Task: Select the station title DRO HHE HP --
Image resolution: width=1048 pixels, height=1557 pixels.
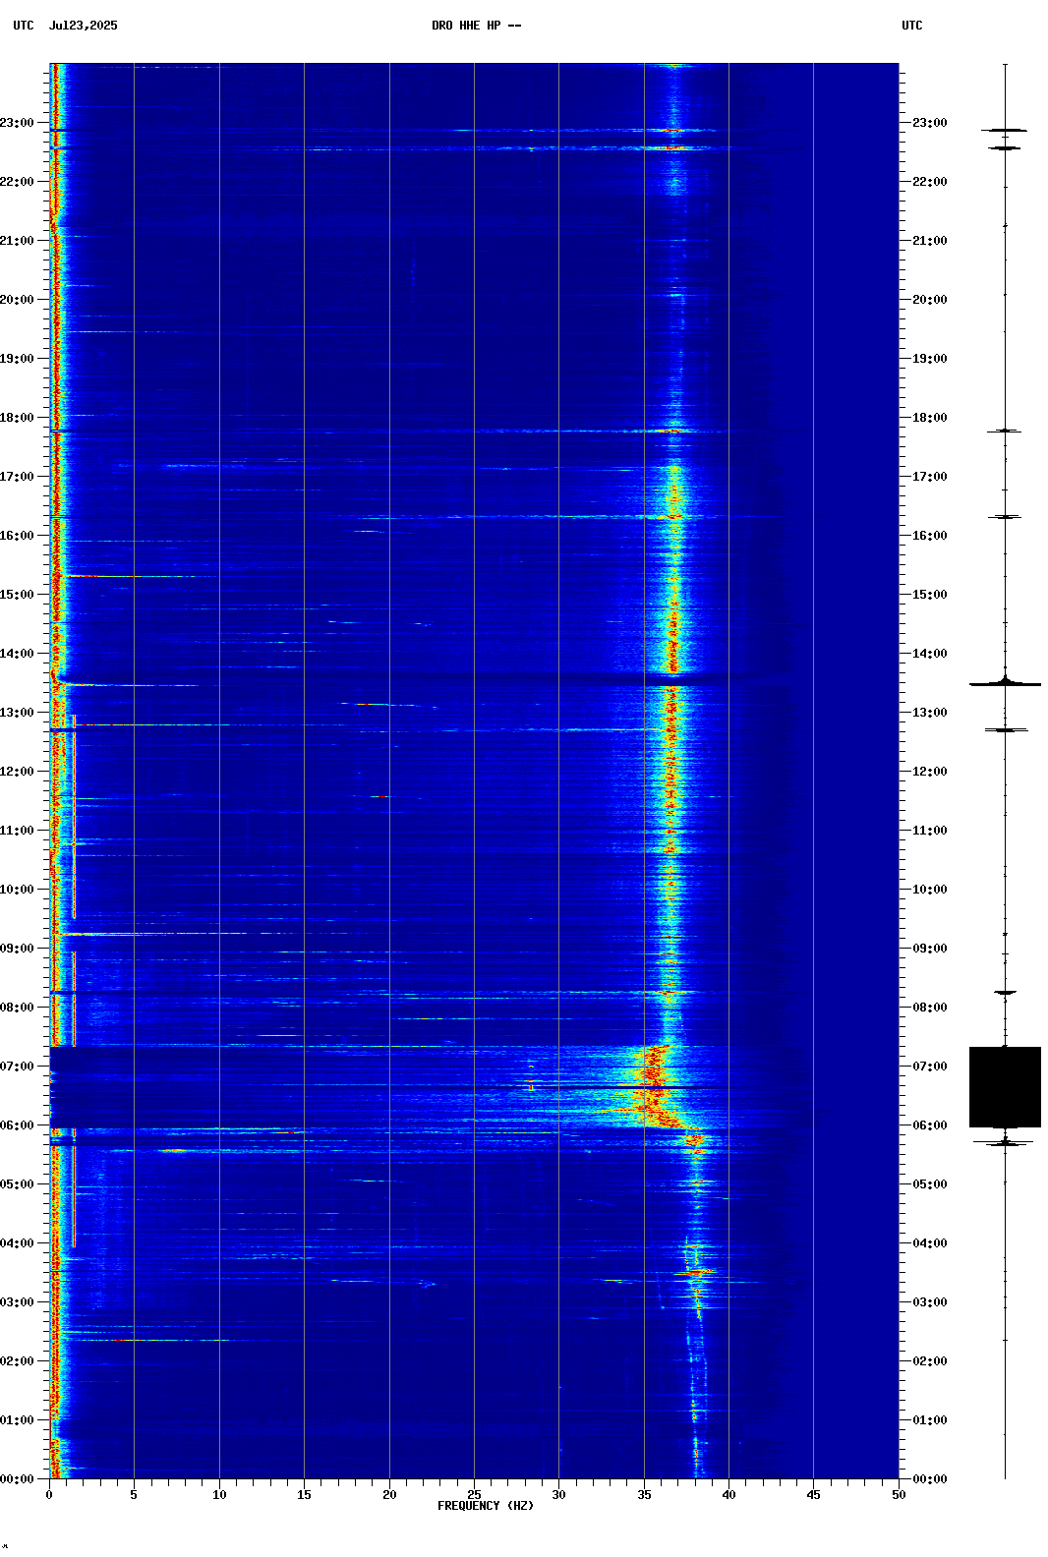Action: click(x=477, y=26)
